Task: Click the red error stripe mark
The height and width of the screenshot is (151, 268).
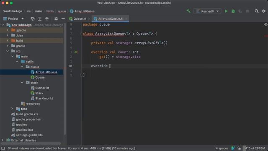Action: click(x=266, y=36)
